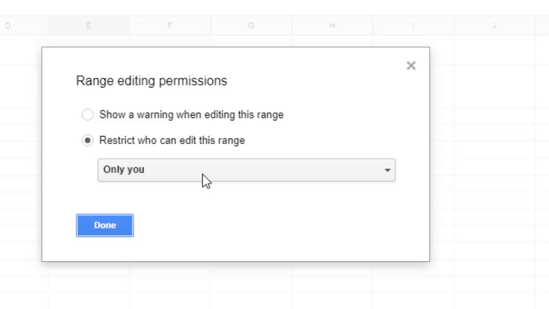Select the first cell under column H
Screen dimensions: 549x309
[332, 41]
